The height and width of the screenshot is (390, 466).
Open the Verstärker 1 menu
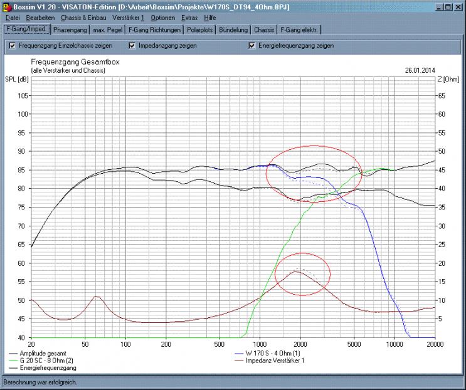(x=128, y=18)
